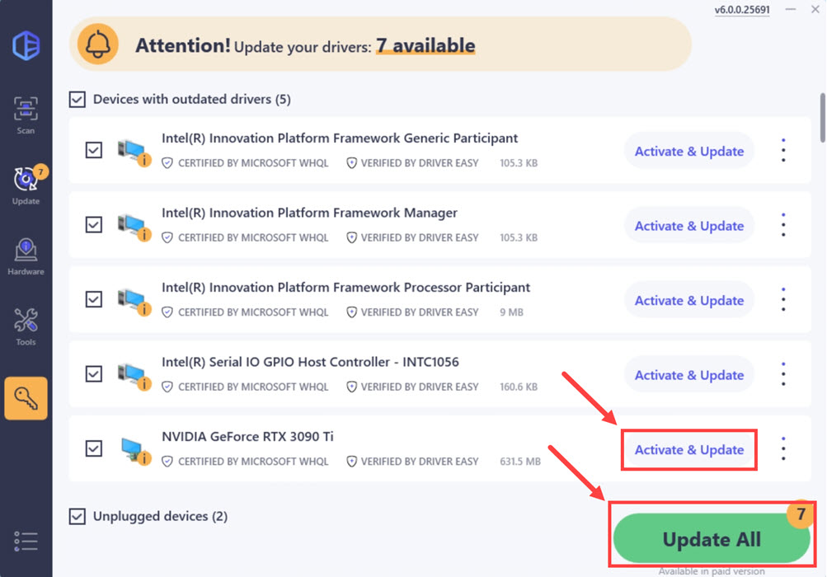Viewport: 827px width, 577px height.
Task: Open more options for NVIDIA GeForce driver
Action: point(783,449)
